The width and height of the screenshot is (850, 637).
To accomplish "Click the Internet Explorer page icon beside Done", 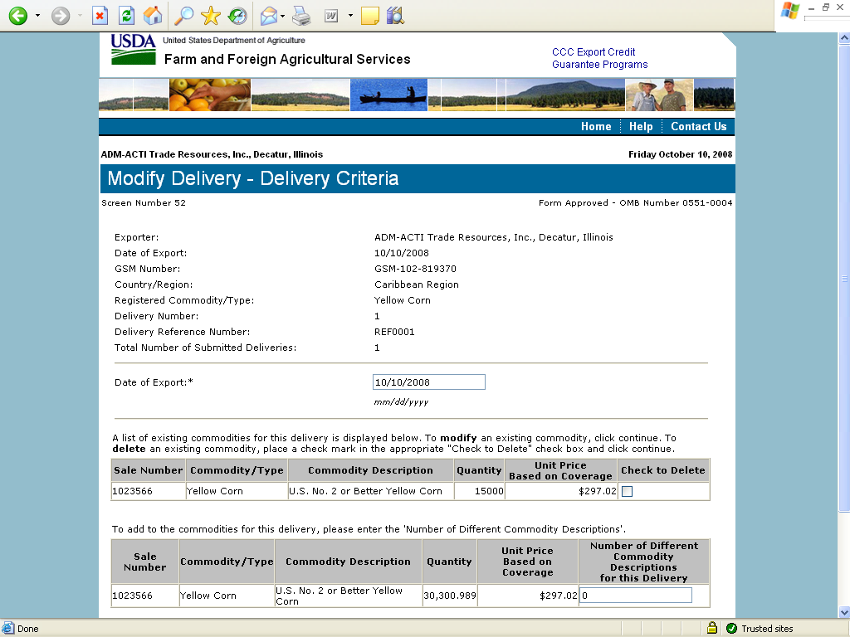I will coord(7,629).
